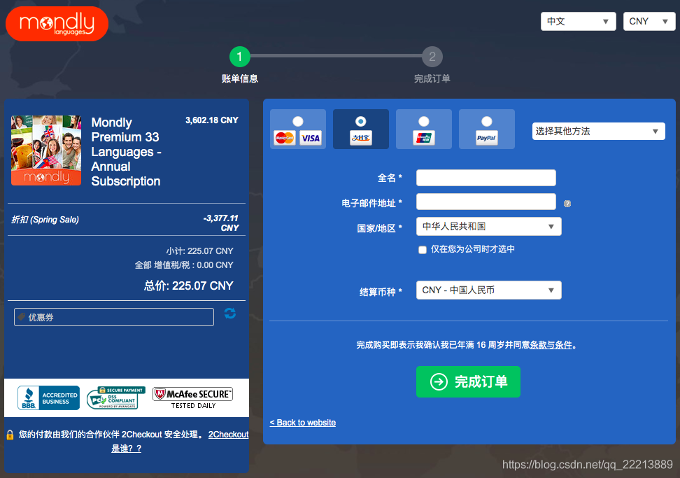Screen dimensions: 680x478
Task: Click the 3,602.18 CNY original price
Action: (212, 120)
